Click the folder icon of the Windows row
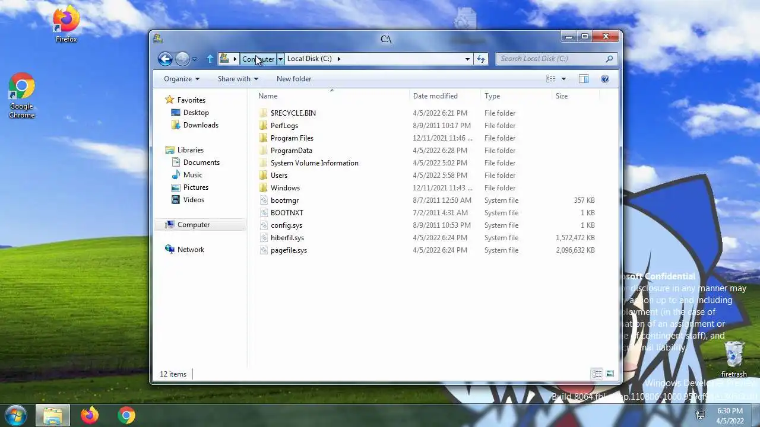The image size is (760, 427). [x=264, y=188]
